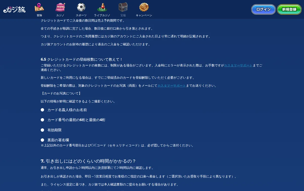Open the 宝箱 treasure chest icon
This screenshot has width=304, height=191.
point(123,7)
